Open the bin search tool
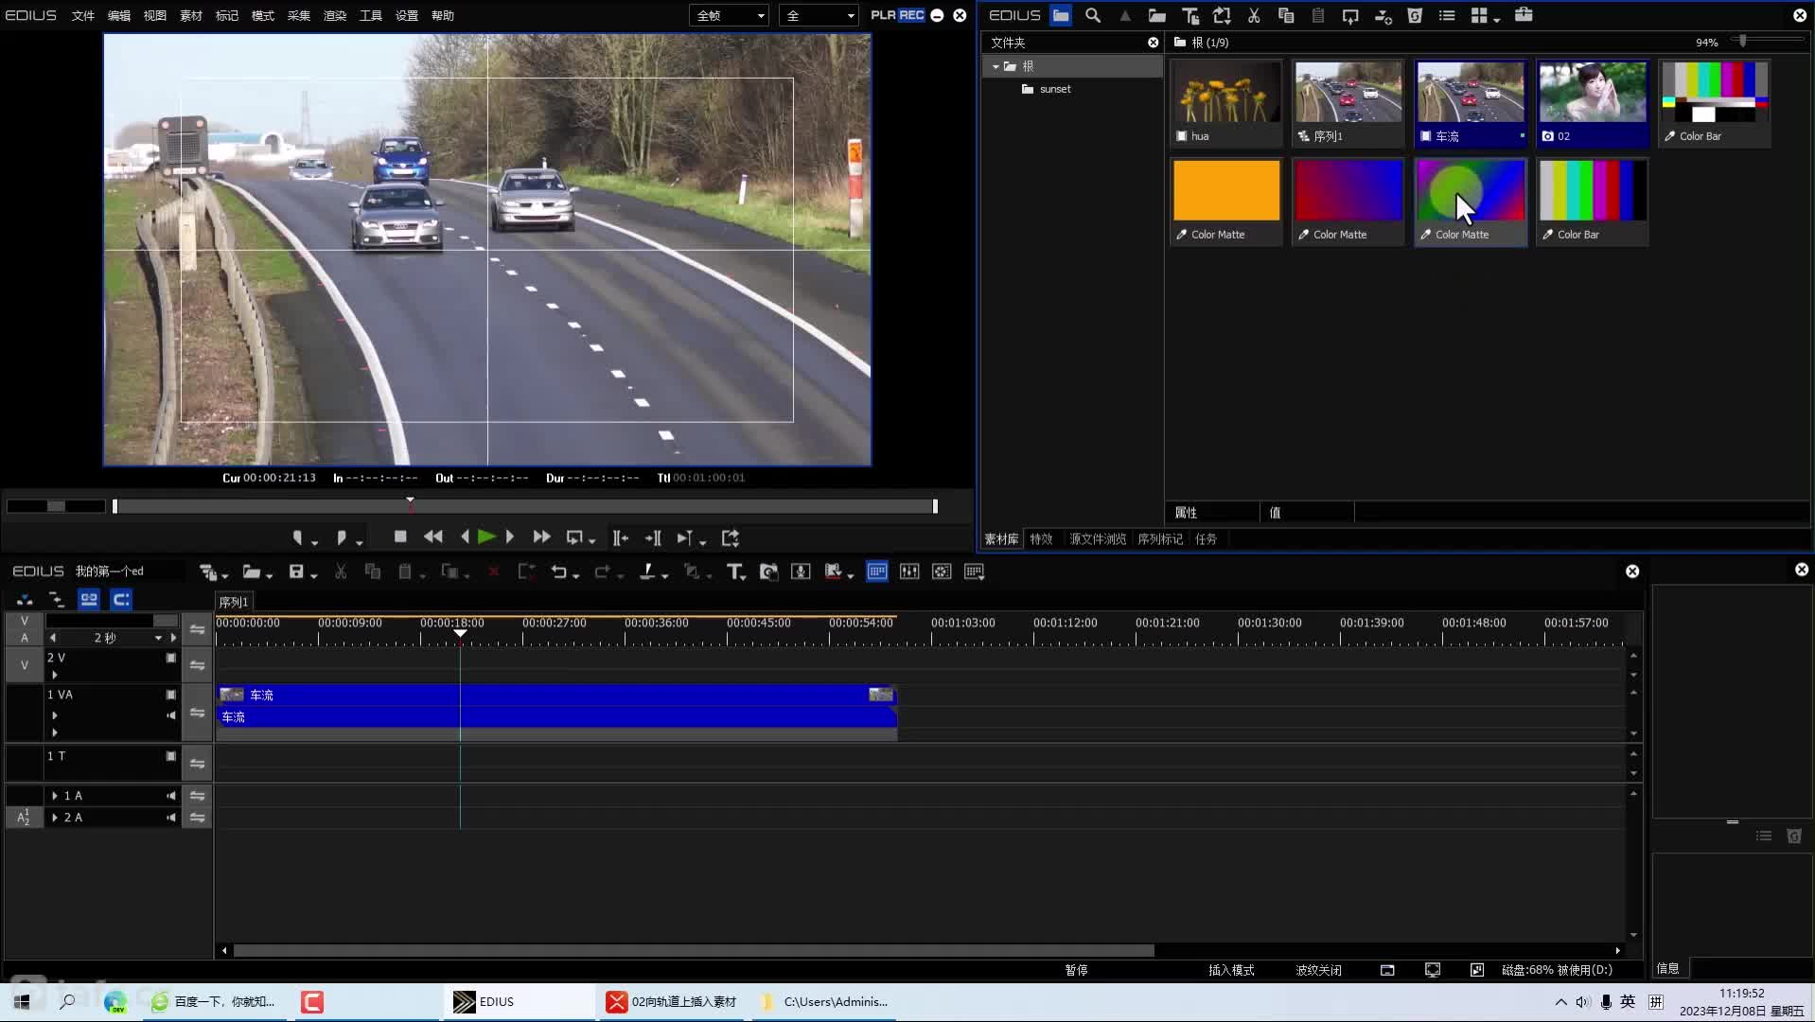This screenshot has width=1815, height=1022. coord(1093,15)
